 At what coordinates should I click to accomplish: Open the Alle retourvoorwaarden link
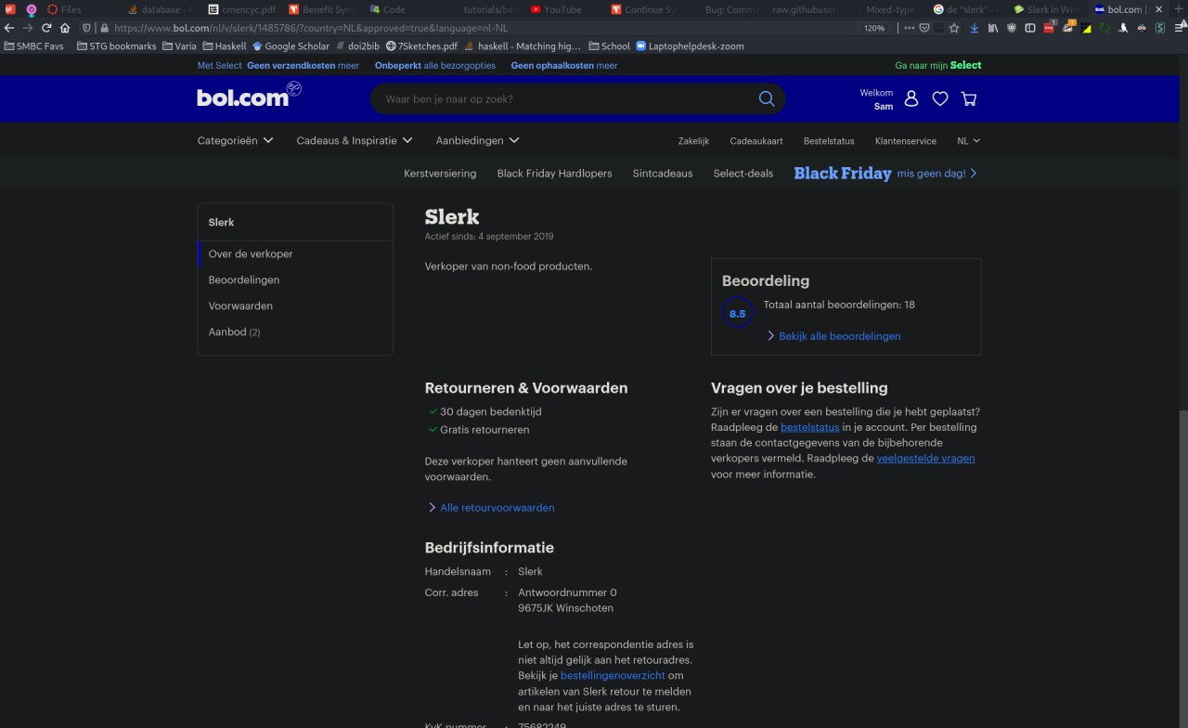coord(497,508)
